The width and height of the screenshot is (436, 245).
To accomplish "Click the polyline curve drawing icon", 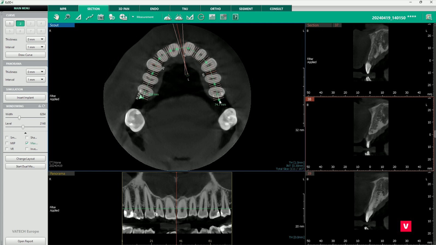I will [89, 17].
